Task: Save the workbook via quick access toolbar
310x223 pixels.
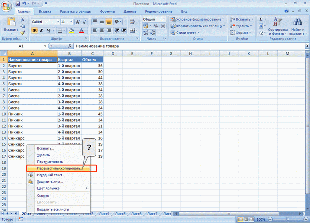Action: click(x=18, y=3)
